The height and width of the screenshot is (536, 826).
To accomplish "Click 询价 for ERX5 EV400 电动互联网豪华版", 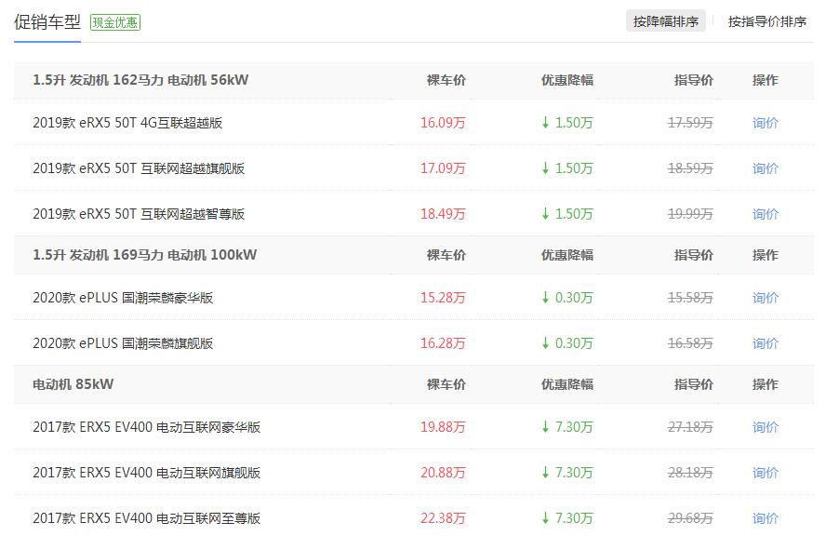I will (765, 427).
